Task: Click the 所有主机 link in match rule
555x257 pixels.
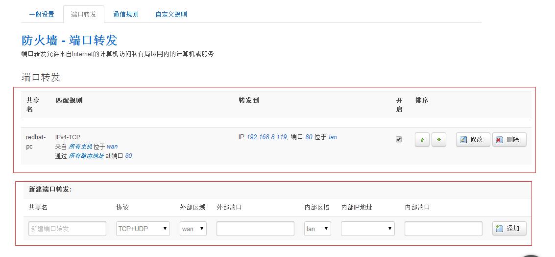Action: tap(80, 147)
